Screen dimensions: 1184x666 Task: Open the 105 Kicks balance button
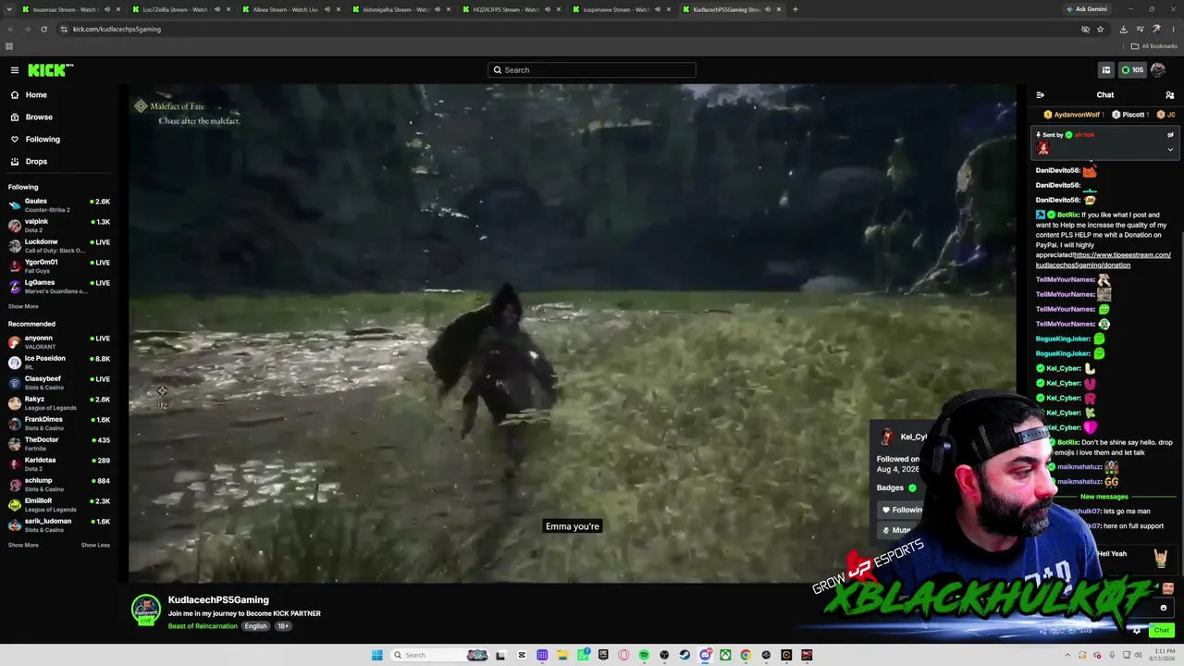tap(1132, 70)
